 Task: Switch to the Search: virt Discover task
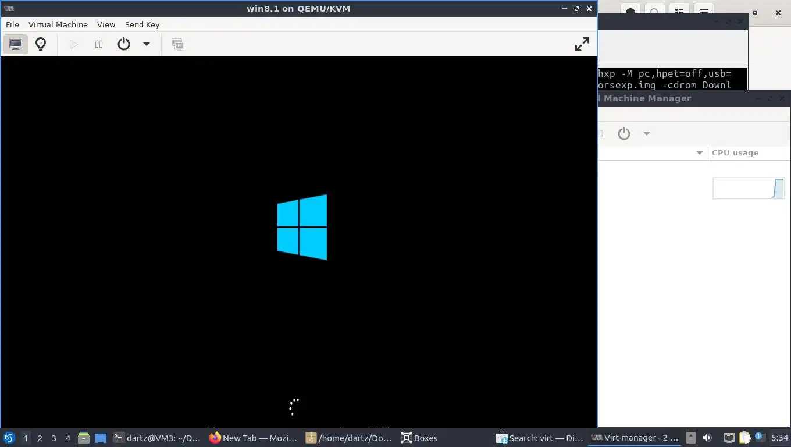pos(540,438)
